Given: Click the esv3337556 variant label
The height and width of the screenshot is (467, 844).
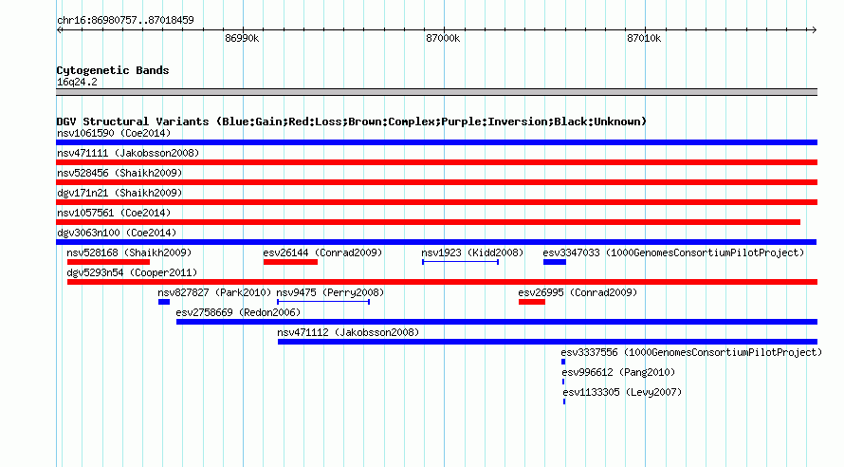Looking at the screenshot, I should click(x=691, y=352).
